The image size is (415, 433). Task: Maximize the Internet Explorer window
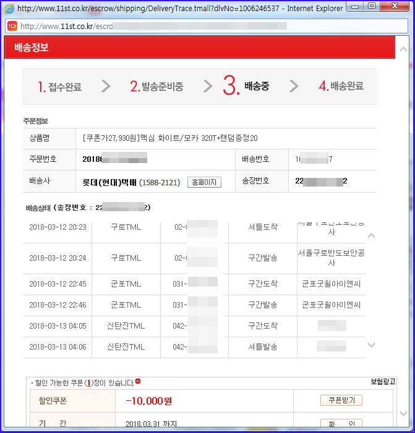[x=372, y=6]
